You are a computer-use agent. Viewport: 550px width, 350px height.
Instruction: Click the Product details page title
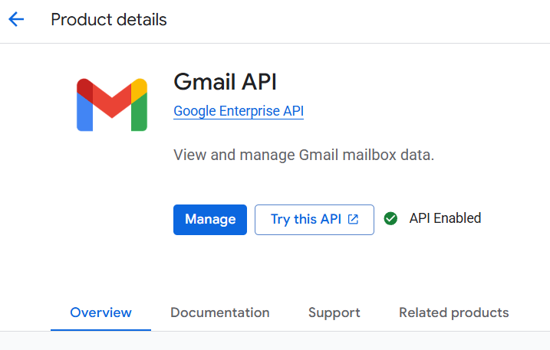[x=109, y=20]
